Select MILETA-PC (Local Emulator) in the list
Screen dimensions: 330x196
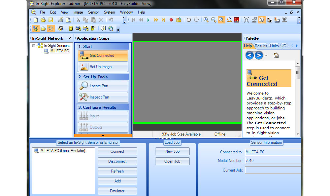pos(63,151)
